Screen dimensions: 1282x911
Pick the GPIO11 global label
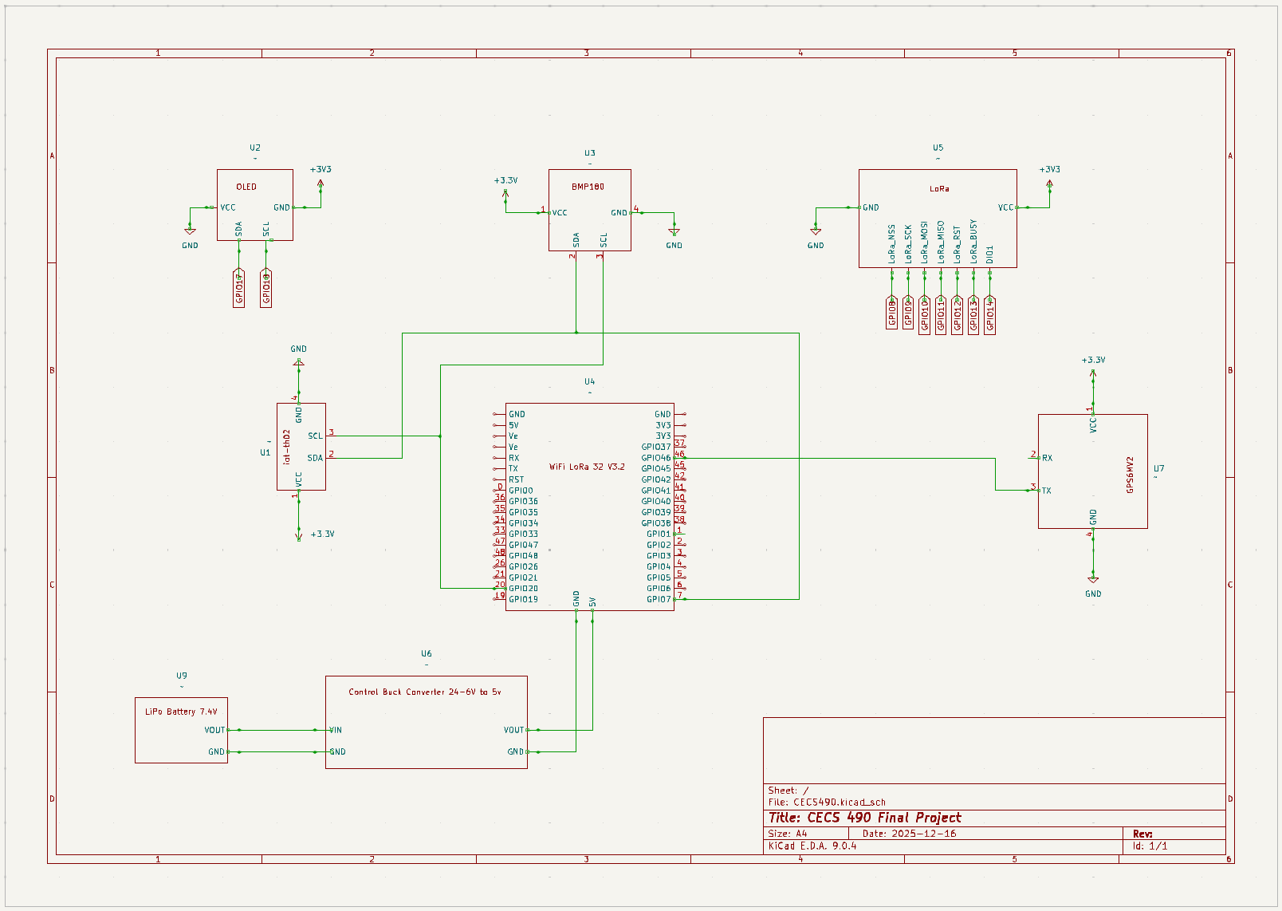941,315
